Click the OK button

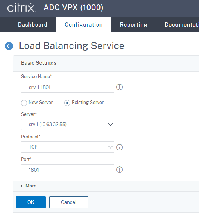tap(31, 202)
